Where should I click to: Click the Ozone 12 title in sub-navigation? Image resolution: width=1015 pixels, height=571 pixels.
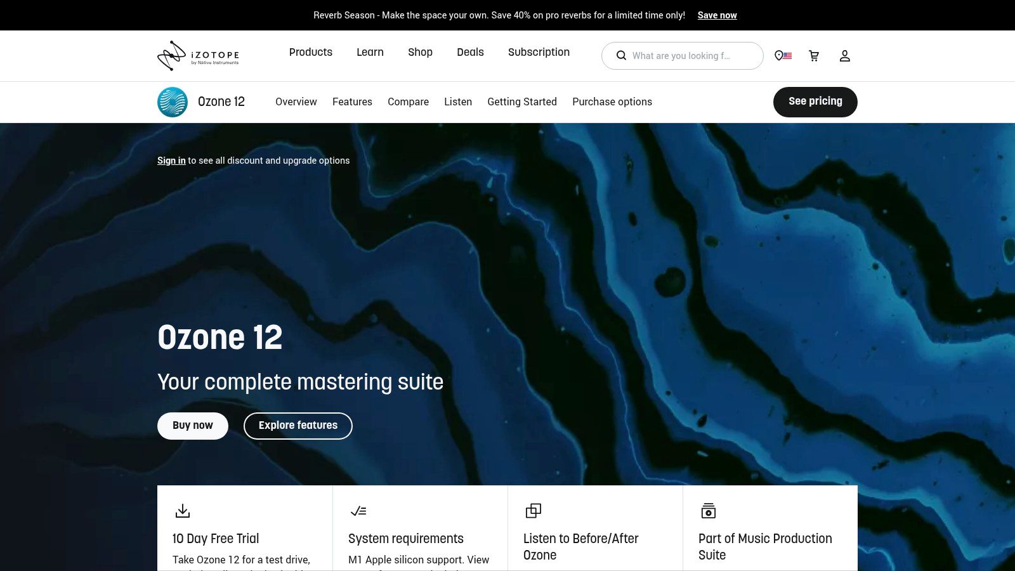tap(221, 102)
